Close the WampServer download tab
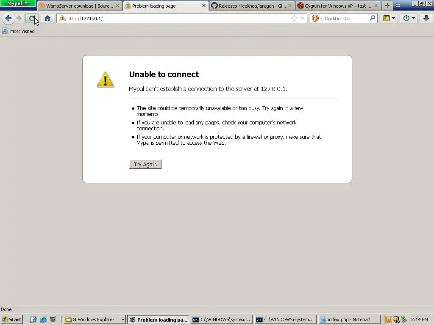The width and height of the screenshot is (434, 325). click(117, 6)
